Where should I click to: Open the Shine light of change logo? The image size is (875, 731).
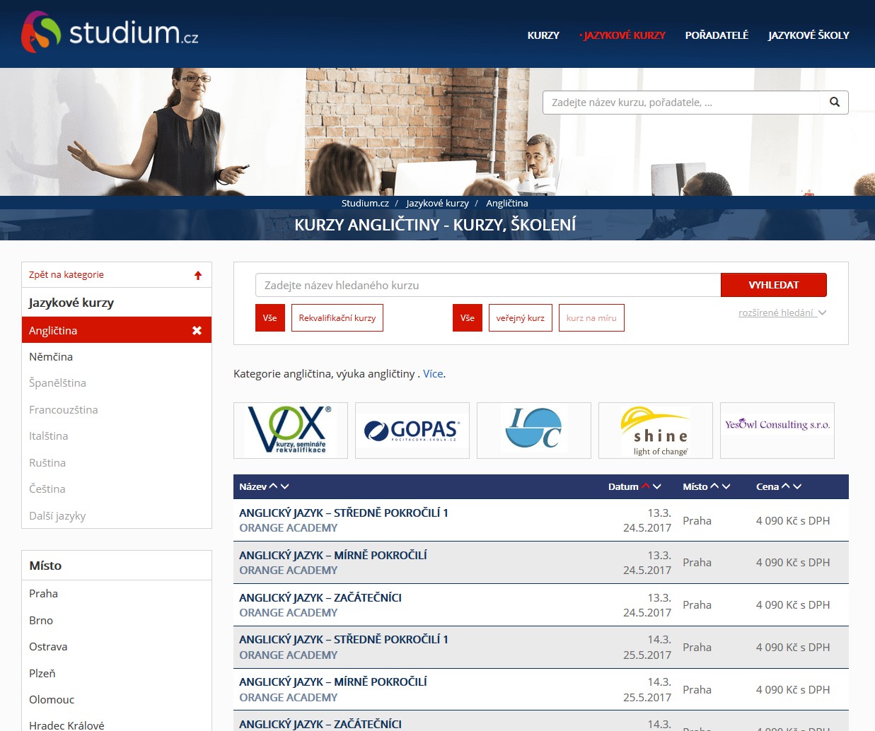656,431
